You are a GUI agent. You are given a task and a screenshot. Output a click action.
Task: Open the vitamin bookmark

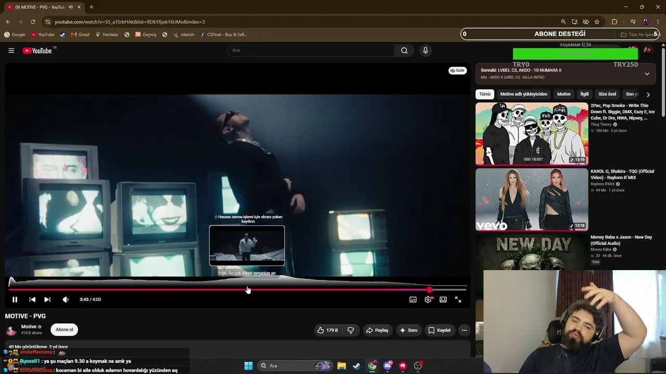tap(184, 35)
